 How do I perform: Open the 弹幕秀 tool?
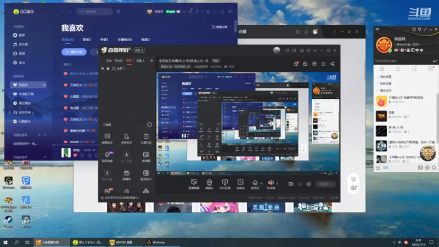coord(127,175)
